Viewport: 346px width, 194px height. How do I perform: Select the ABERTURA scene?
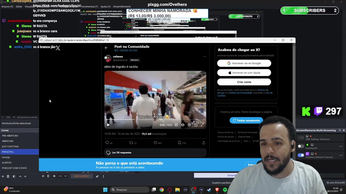coord(19,141)
